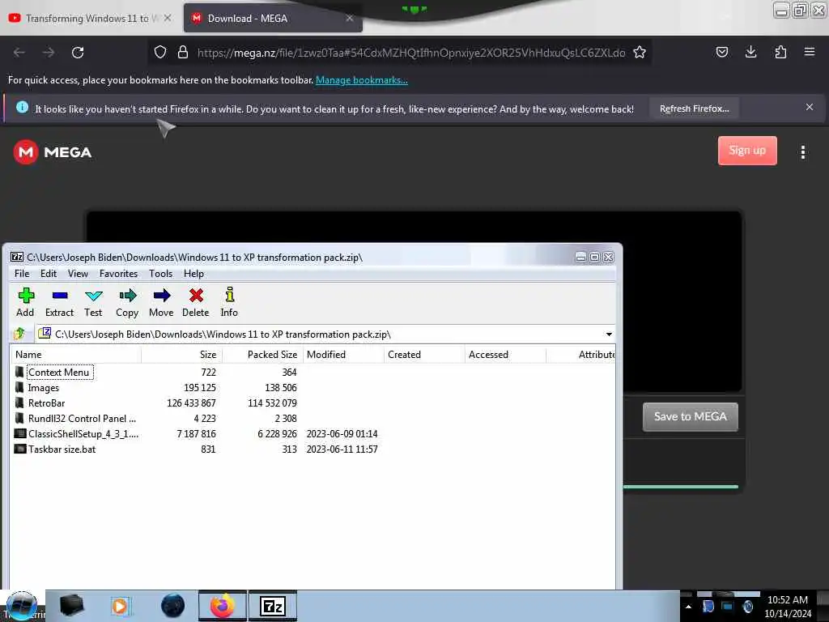Select the Rundll32 Control Panel folder
Screen dimensions: 829x622
pos(82,419)
